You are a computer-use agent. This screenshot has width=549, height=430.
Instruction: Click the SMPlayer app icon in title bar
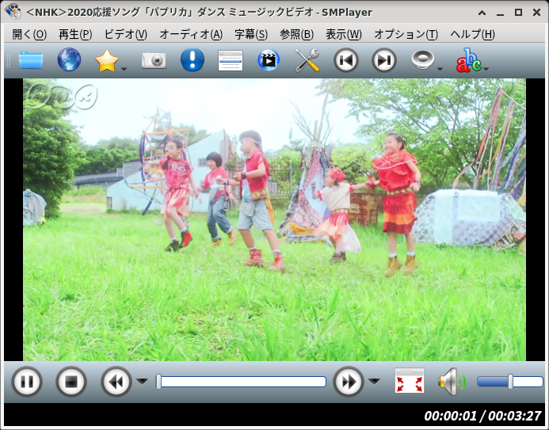coord(13,12)
